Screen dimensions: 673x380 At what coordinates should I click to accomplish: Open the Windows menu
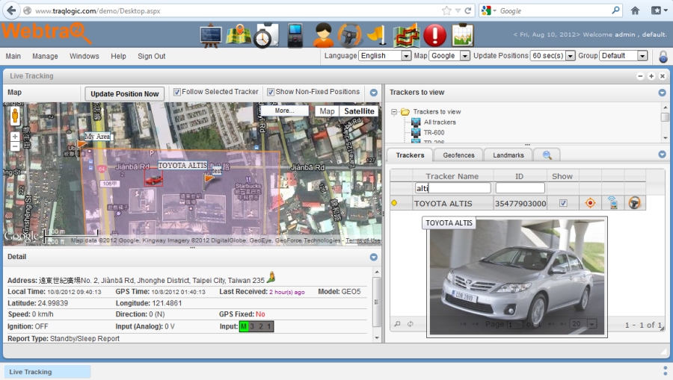click(x=84, y=56)
